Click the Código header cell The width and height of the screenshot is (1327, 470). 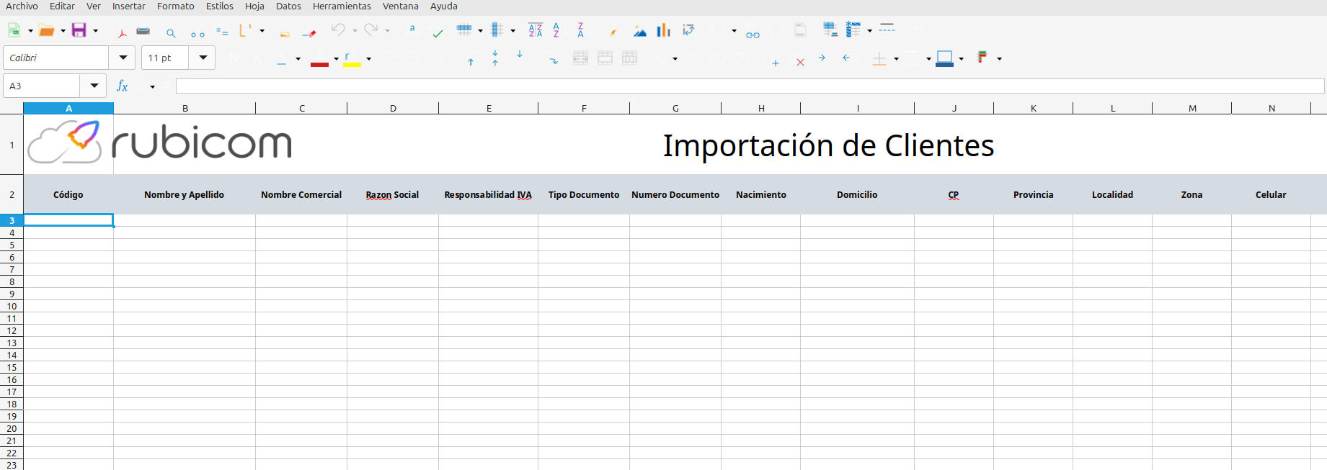tap(68, 194)
